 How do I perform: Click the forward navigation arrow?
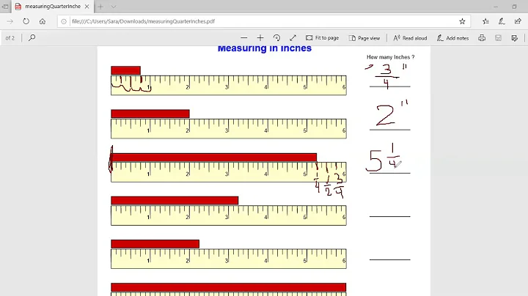[10, 21]
